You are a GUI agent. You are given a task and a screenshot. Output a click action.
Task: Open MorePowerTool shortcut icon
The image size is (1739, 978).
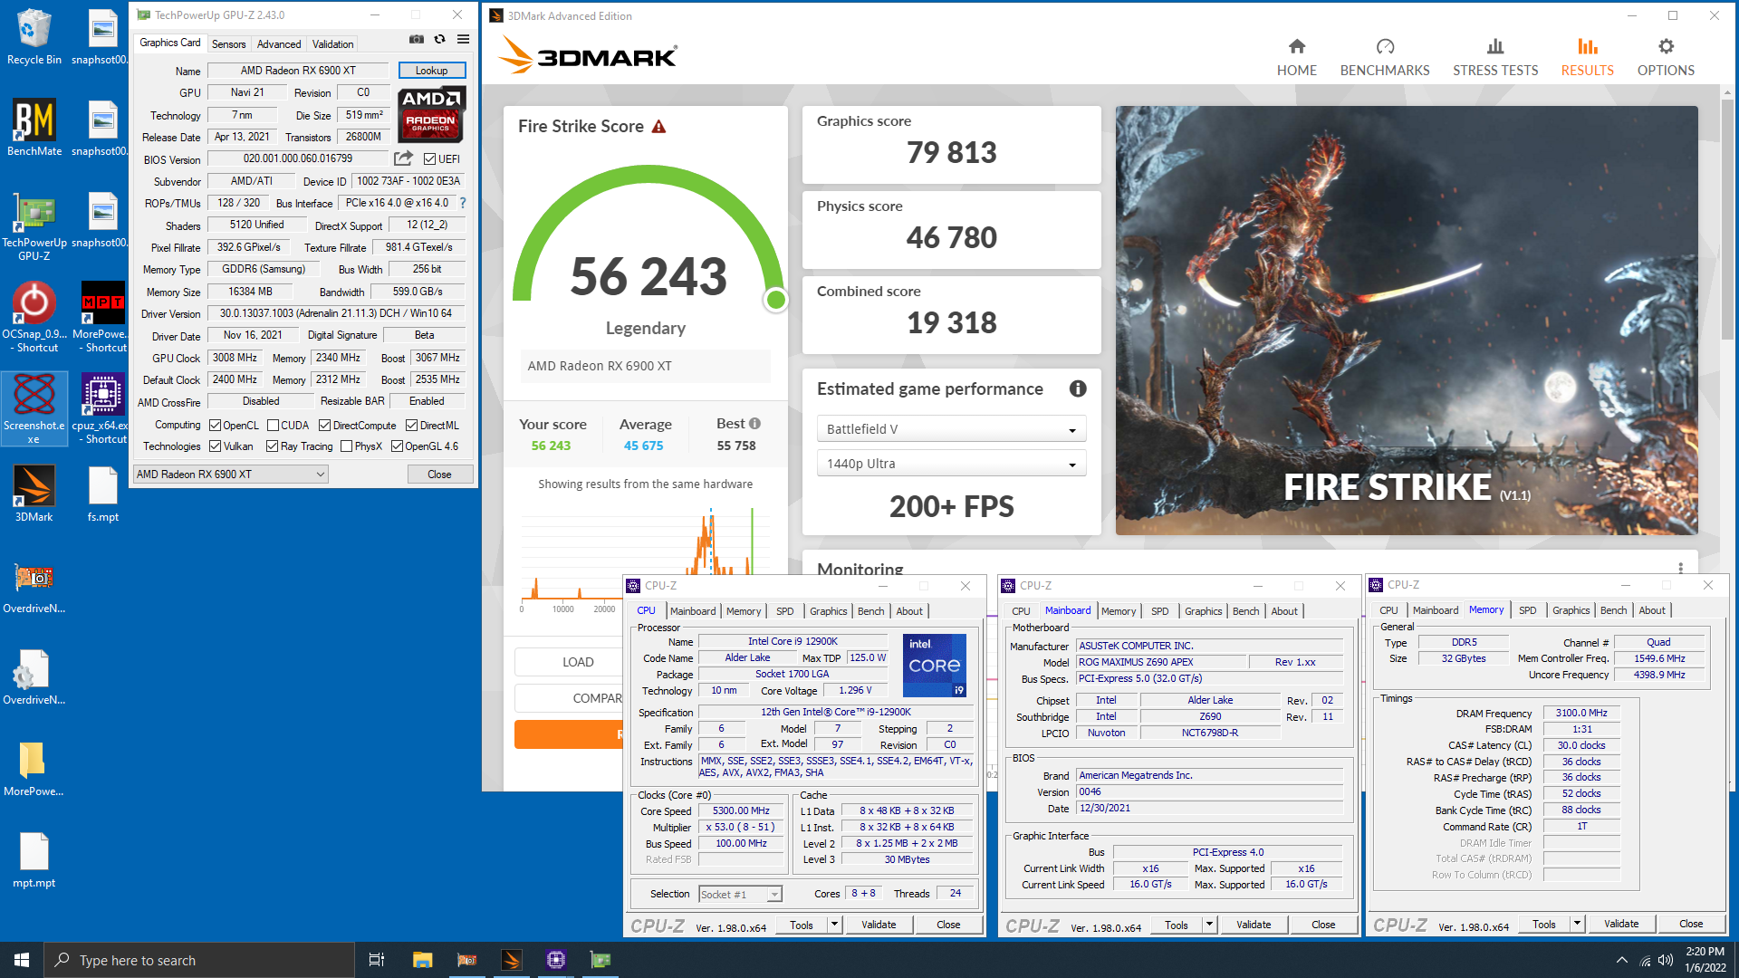(102, 317)
